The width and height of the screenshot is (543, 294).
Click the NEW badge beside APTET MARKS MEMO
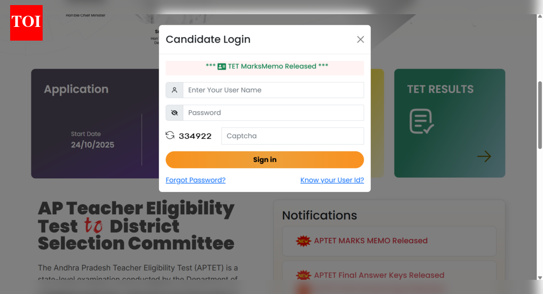tap(303, 241)
